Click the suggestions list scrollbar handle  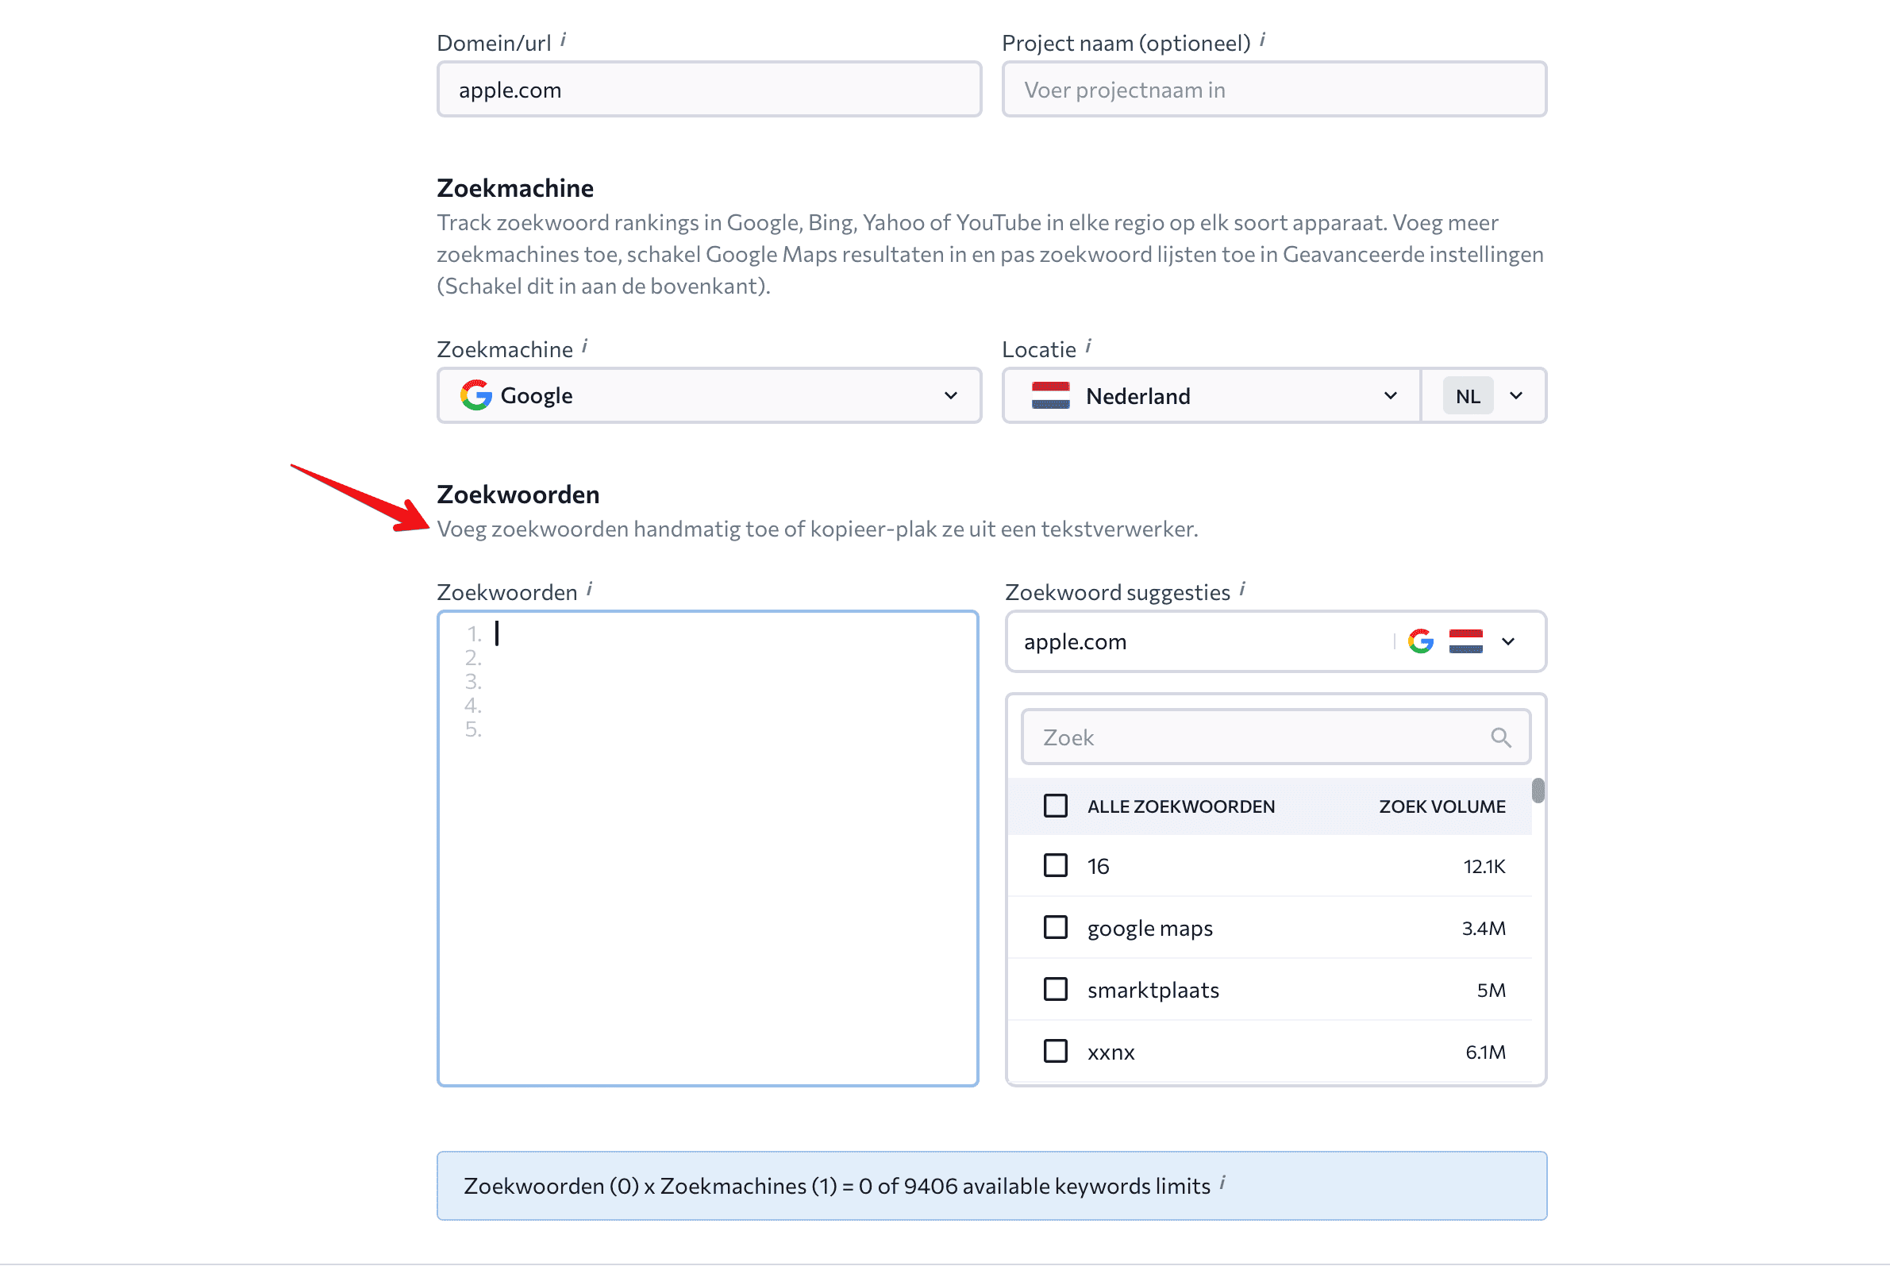pos(1538,791)
